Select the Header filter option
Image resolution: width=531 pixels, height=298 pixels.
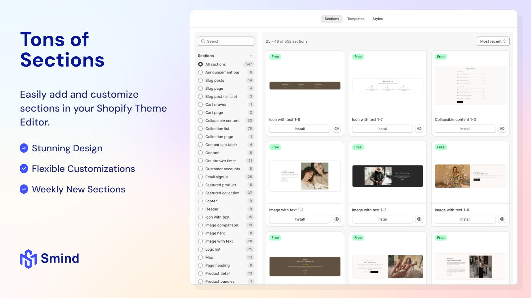click(x=200, y=209)
